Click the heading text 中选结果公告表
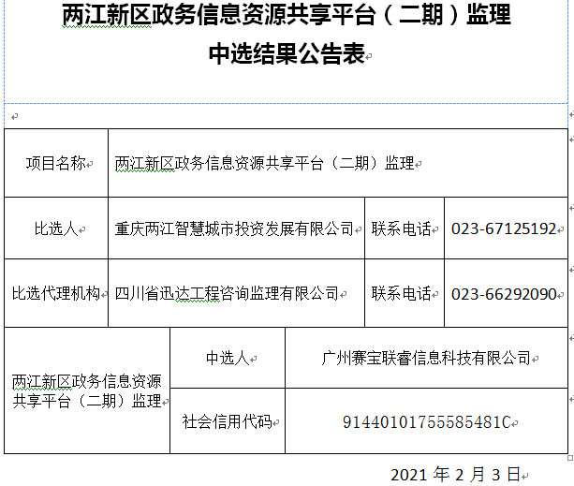The width and height of the screenshot is (574, 486). (286, 54)
